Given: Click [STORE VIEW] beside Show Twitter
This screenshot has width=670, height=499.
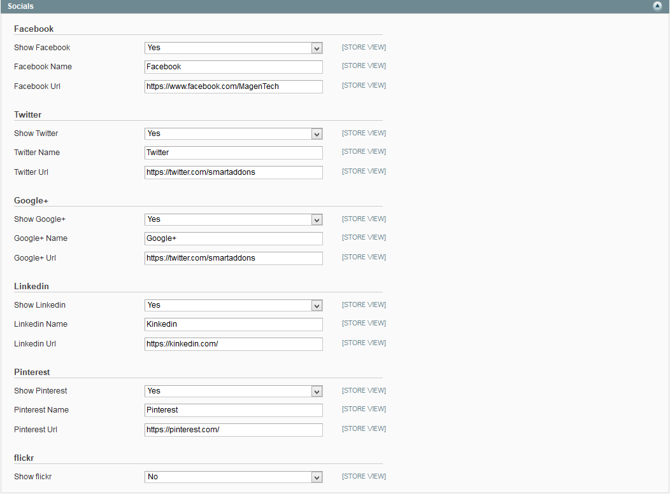Looking at the screenshot, I should point(364,133).
